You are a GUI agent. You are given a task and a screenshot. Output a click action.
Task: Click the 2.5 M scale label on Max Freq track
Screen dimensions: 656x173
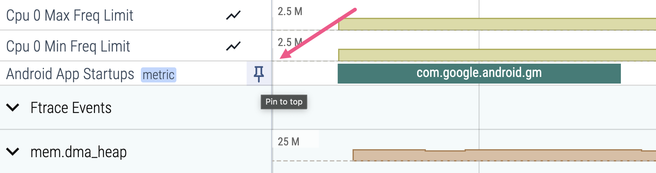[290, 12]
